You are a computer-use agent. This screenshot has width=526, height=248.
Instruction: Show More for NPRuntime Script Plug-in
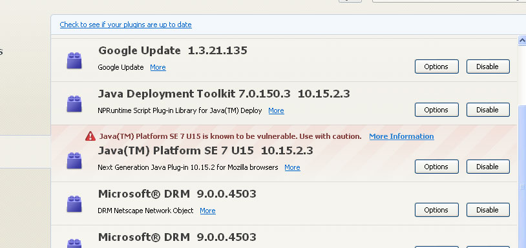pyautogui.click(x=276, y=110)
